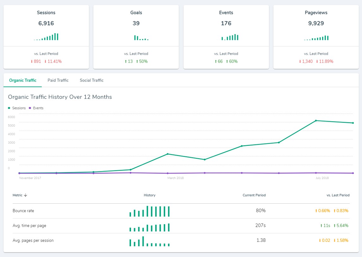
Task: Click the History column header
Action: pos(150,195)
